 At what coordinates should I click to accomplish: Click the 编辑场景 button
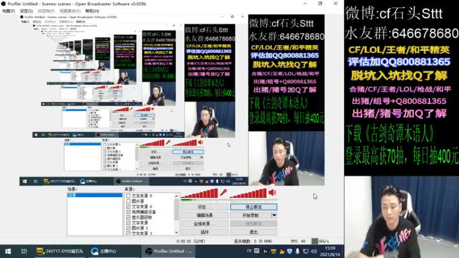(205, 216)
